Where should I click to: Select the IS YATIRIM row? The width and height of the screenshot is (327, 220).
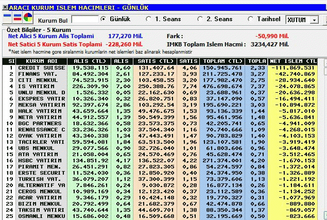click(x=160, y=86)
